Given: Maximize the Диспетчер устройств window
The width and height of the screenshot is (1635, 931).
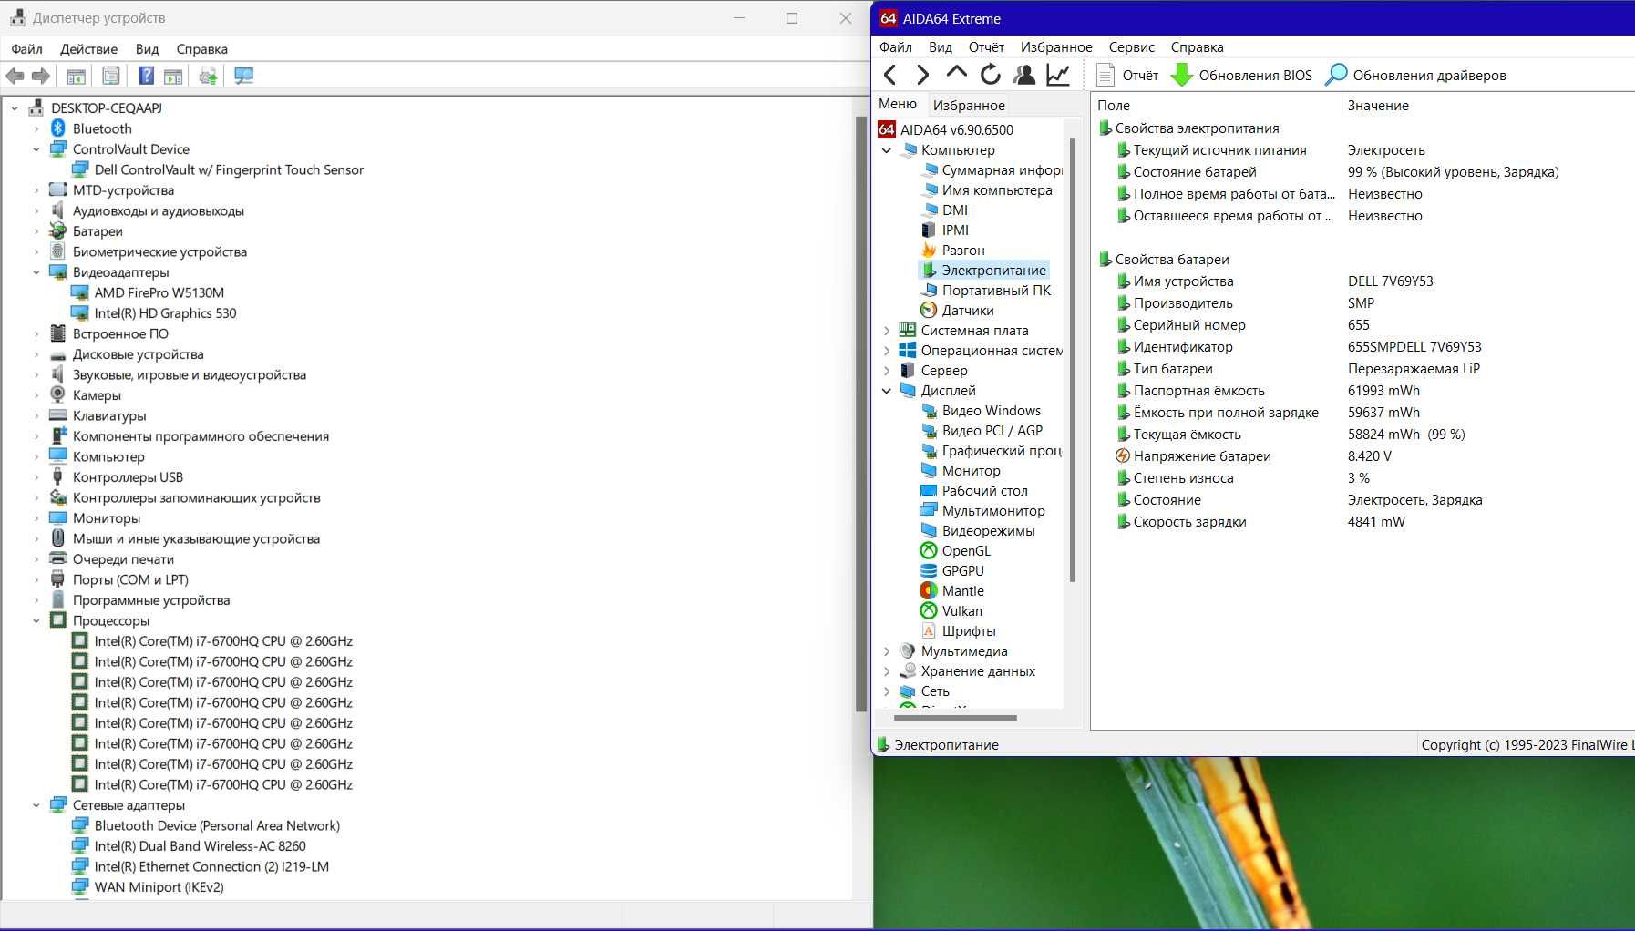Looking at the screenshot, I should pyautogui.click(x=792, y=18).
